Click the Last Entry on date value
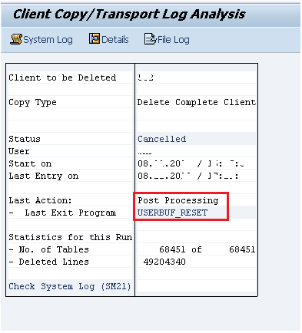Screen dimensions: 302x333 pyautogui.click(x=188, y=176)
